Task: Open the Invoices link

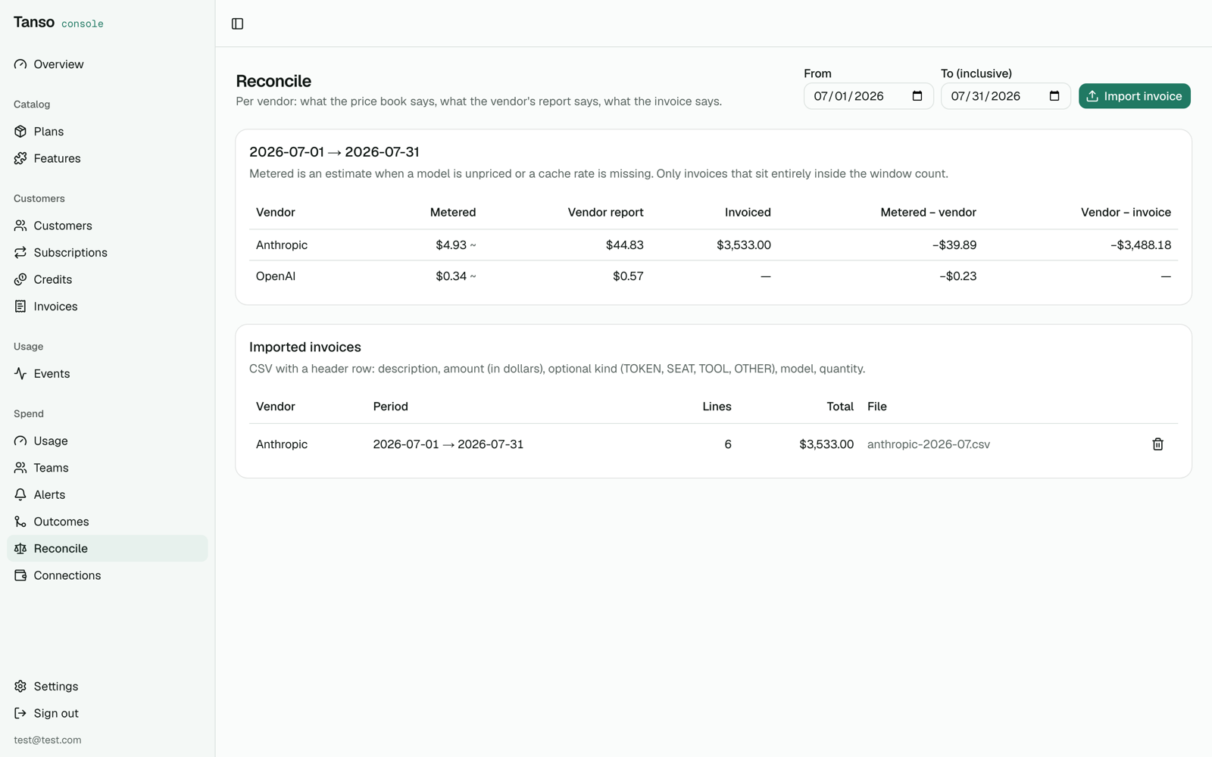Action: 108,307
